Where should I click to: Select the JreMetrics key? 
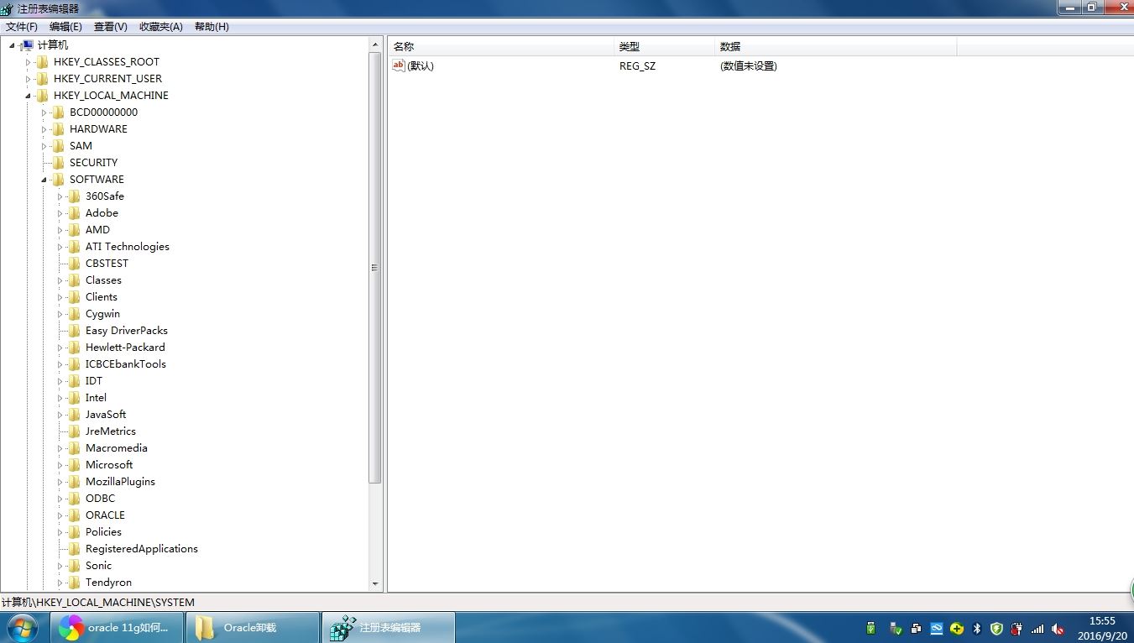(x=111, y=431)
